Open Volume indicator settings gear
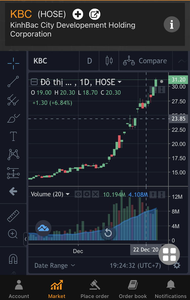The image size is (190, 300). point(87,194)
